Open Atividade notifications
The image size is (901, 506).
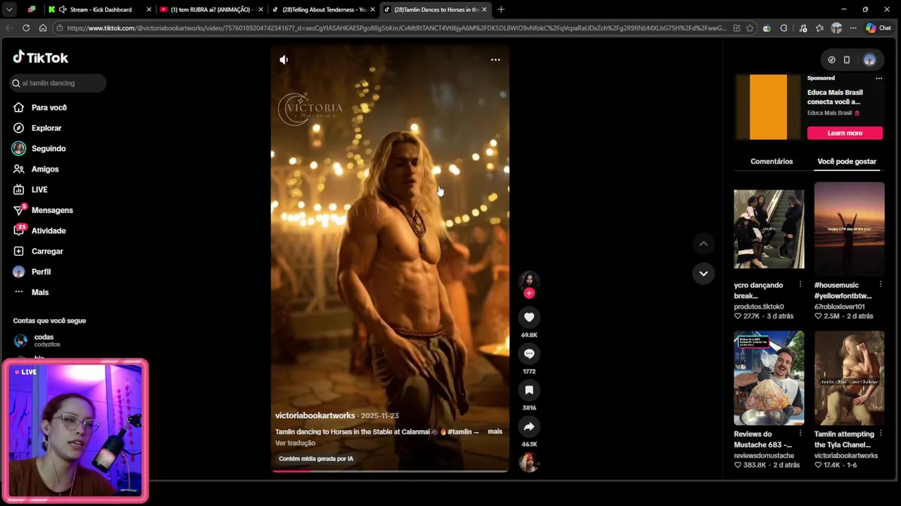[49, 231]
